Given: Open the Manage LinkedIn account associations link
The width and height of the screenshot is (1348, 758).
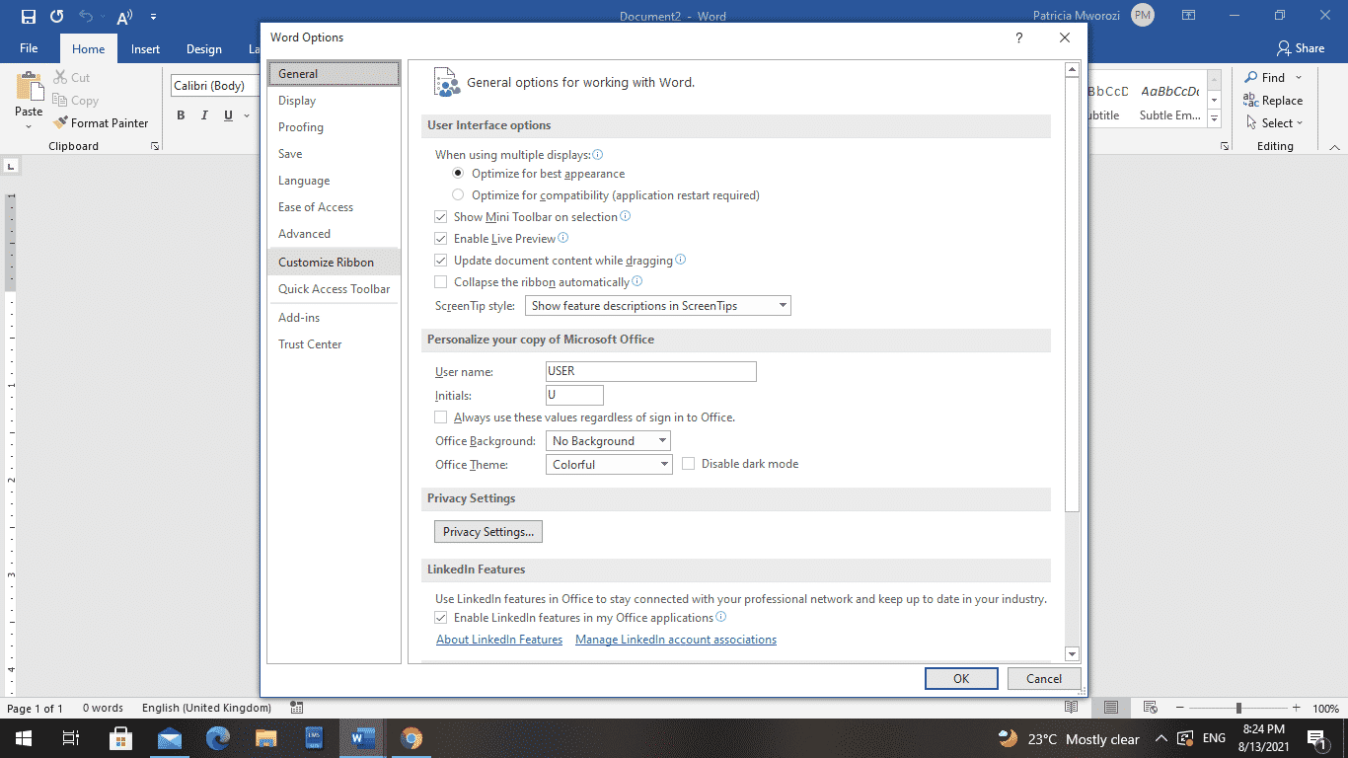Looking at the screenshot, I should coord(675,639).
